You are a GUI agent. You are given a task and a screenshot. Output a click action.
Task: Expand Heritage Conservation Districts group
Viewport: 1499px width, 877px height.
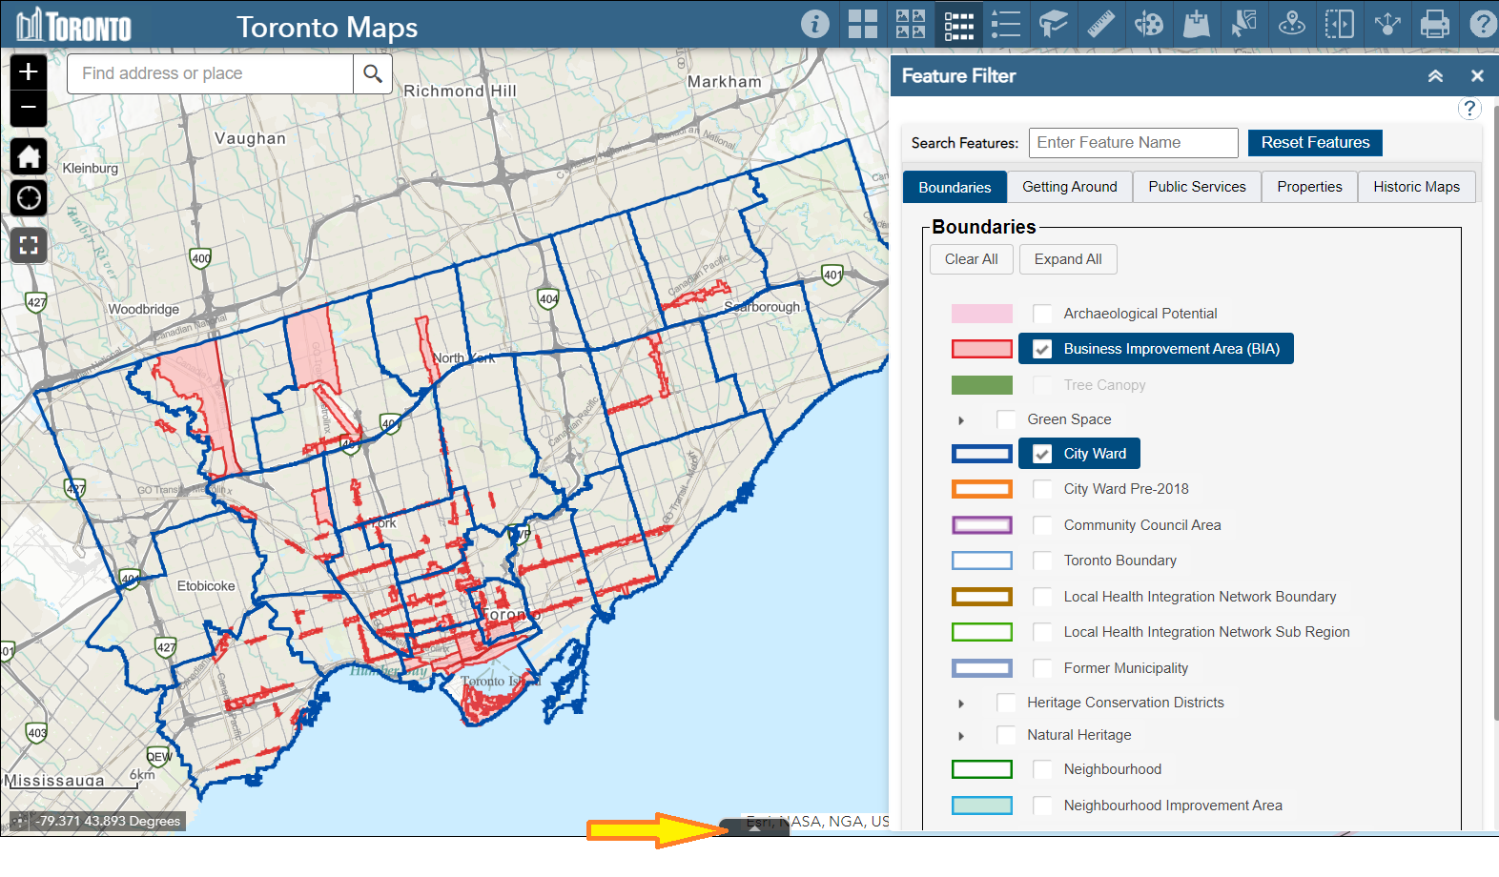tap(961, 704)
